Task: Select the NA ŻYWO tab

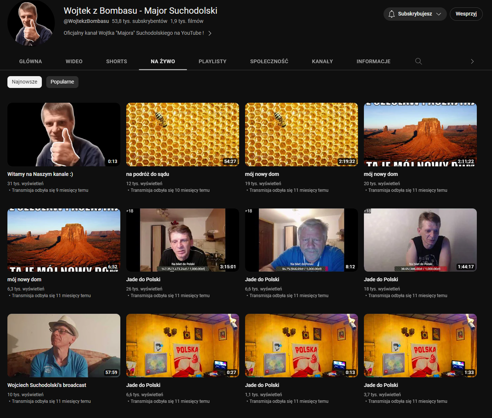Action: point(163,61)
